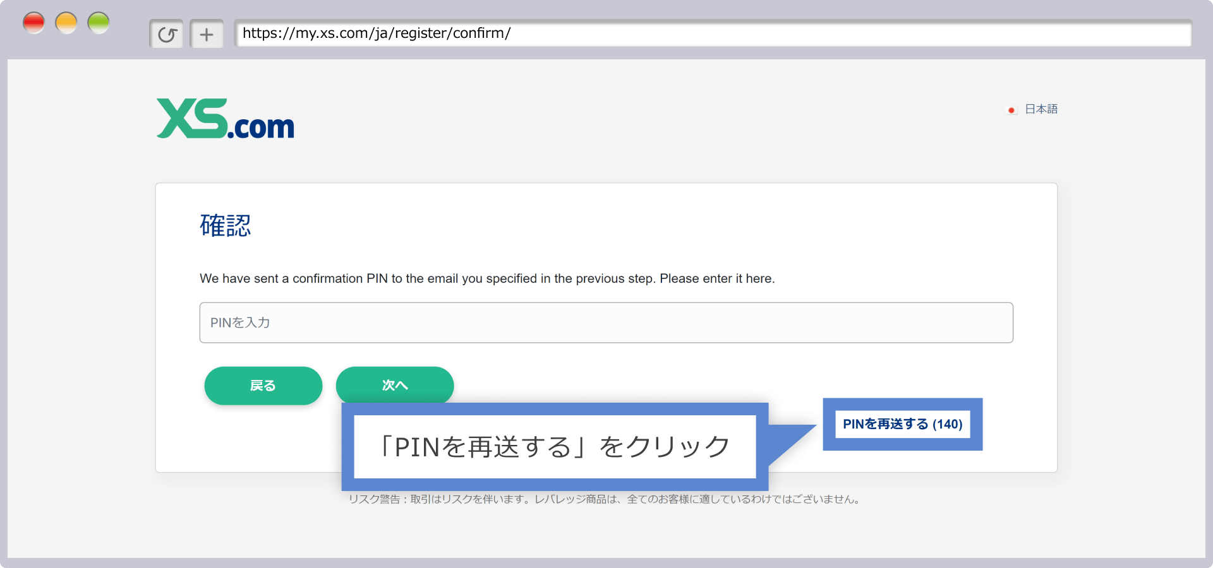Click the 確認 heading
The width and height of the screenshot is (1213, 568).
226,225
